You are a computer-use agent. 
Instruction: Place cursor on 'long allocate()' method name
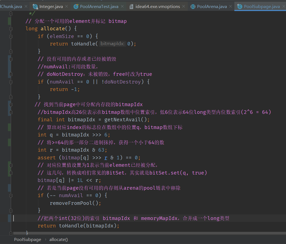(x=52, y=29)
